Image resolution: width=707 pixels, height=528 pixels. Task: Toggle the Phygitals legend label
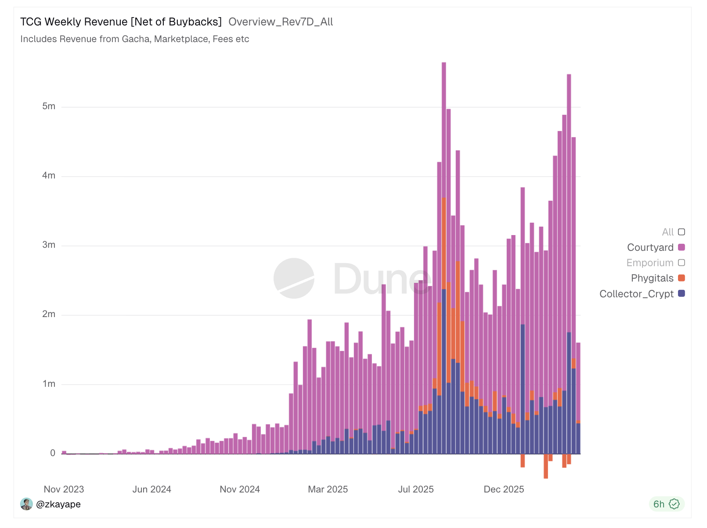click(x=652, y=278)
